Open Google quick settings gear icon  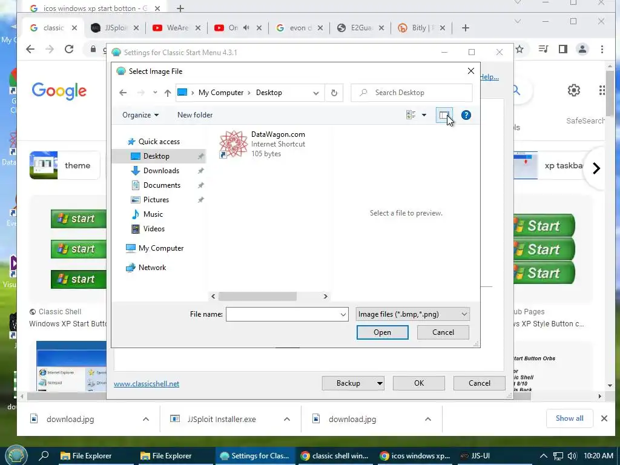tap(574, 91)
